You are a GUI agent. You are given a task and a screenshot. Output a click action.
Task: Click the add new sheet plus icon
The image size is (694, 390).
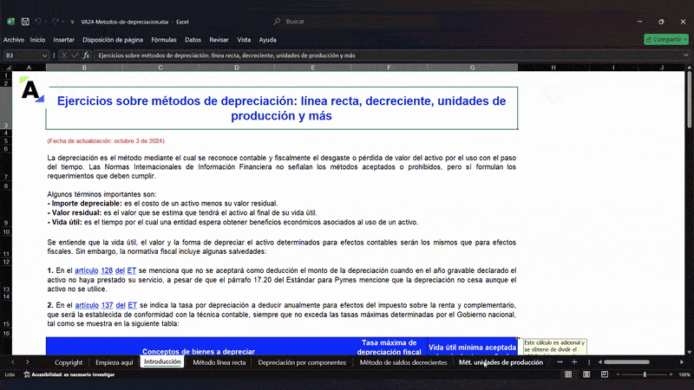point(572,362)
